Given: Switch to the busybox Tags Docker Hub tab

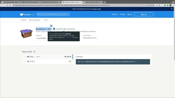Looking at the screenshot, I should click(x=52, y=2).
